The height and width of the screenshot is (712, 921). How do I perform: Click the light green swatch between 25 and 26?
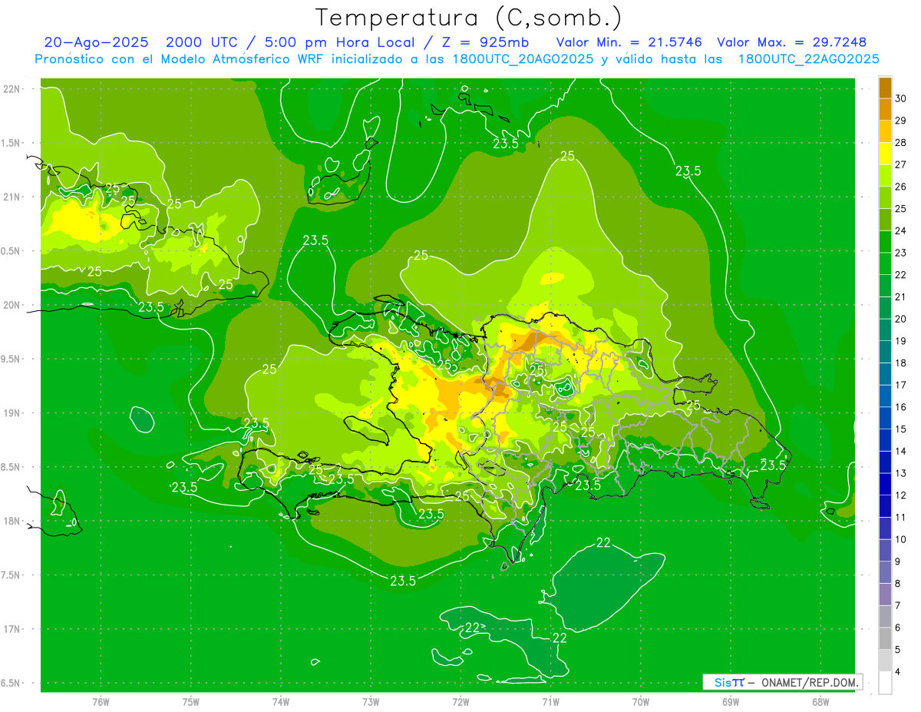885,197
